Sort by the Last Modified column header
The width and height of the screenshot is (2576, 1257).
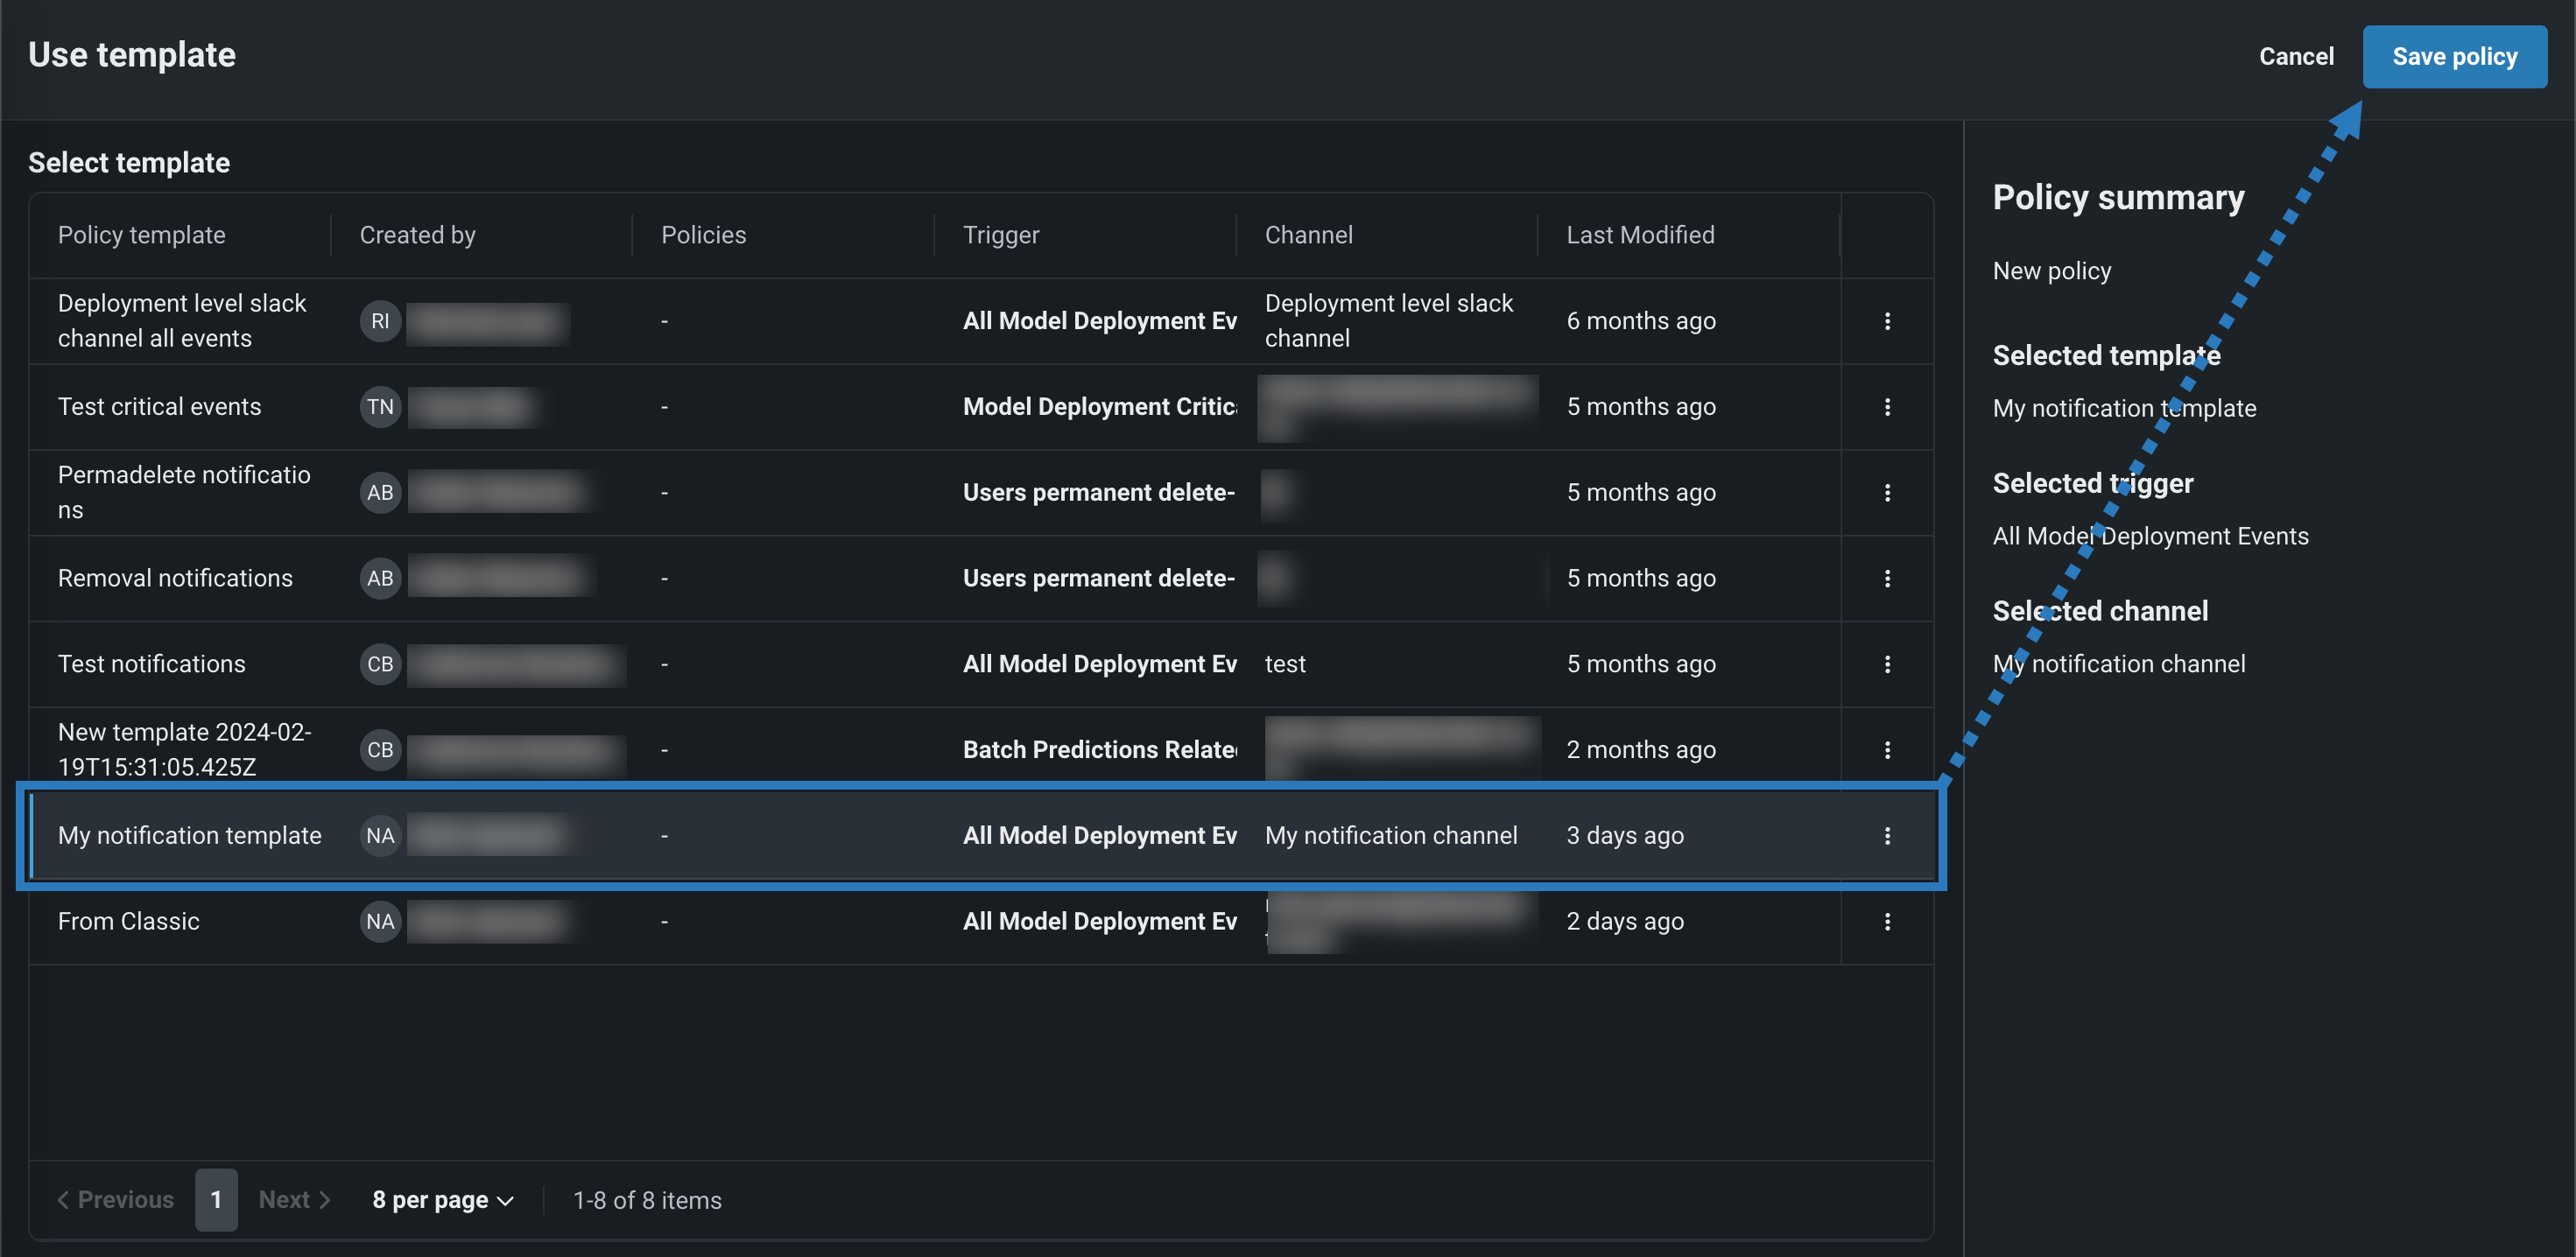click(x=1639, y=235)
